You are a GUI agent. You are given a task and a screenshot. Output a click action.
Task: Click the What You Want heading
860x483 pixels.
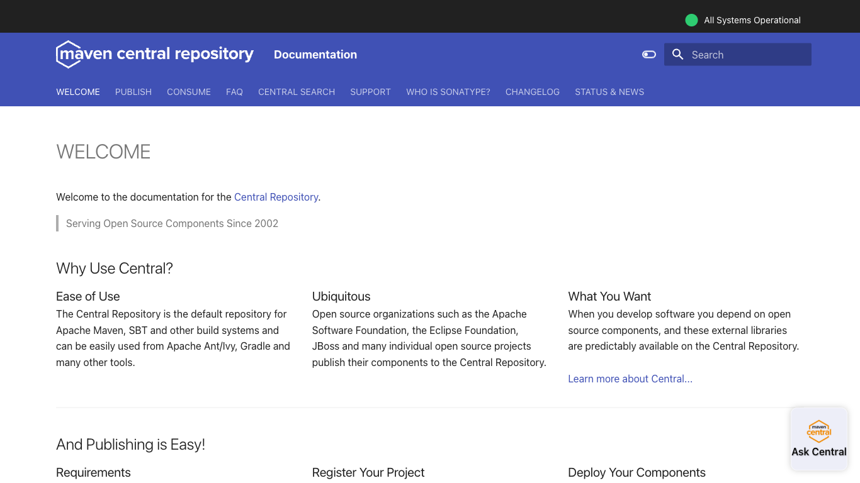point(609,296)
